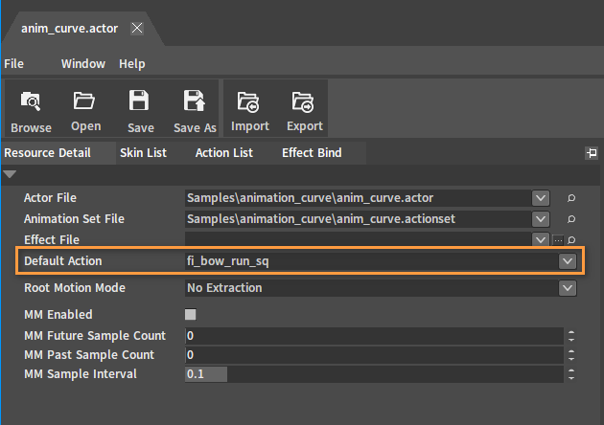The height and width of the screenshot is (425, 604).
Task: Close the anim_curve.actor tab
Action: (137, 28)
